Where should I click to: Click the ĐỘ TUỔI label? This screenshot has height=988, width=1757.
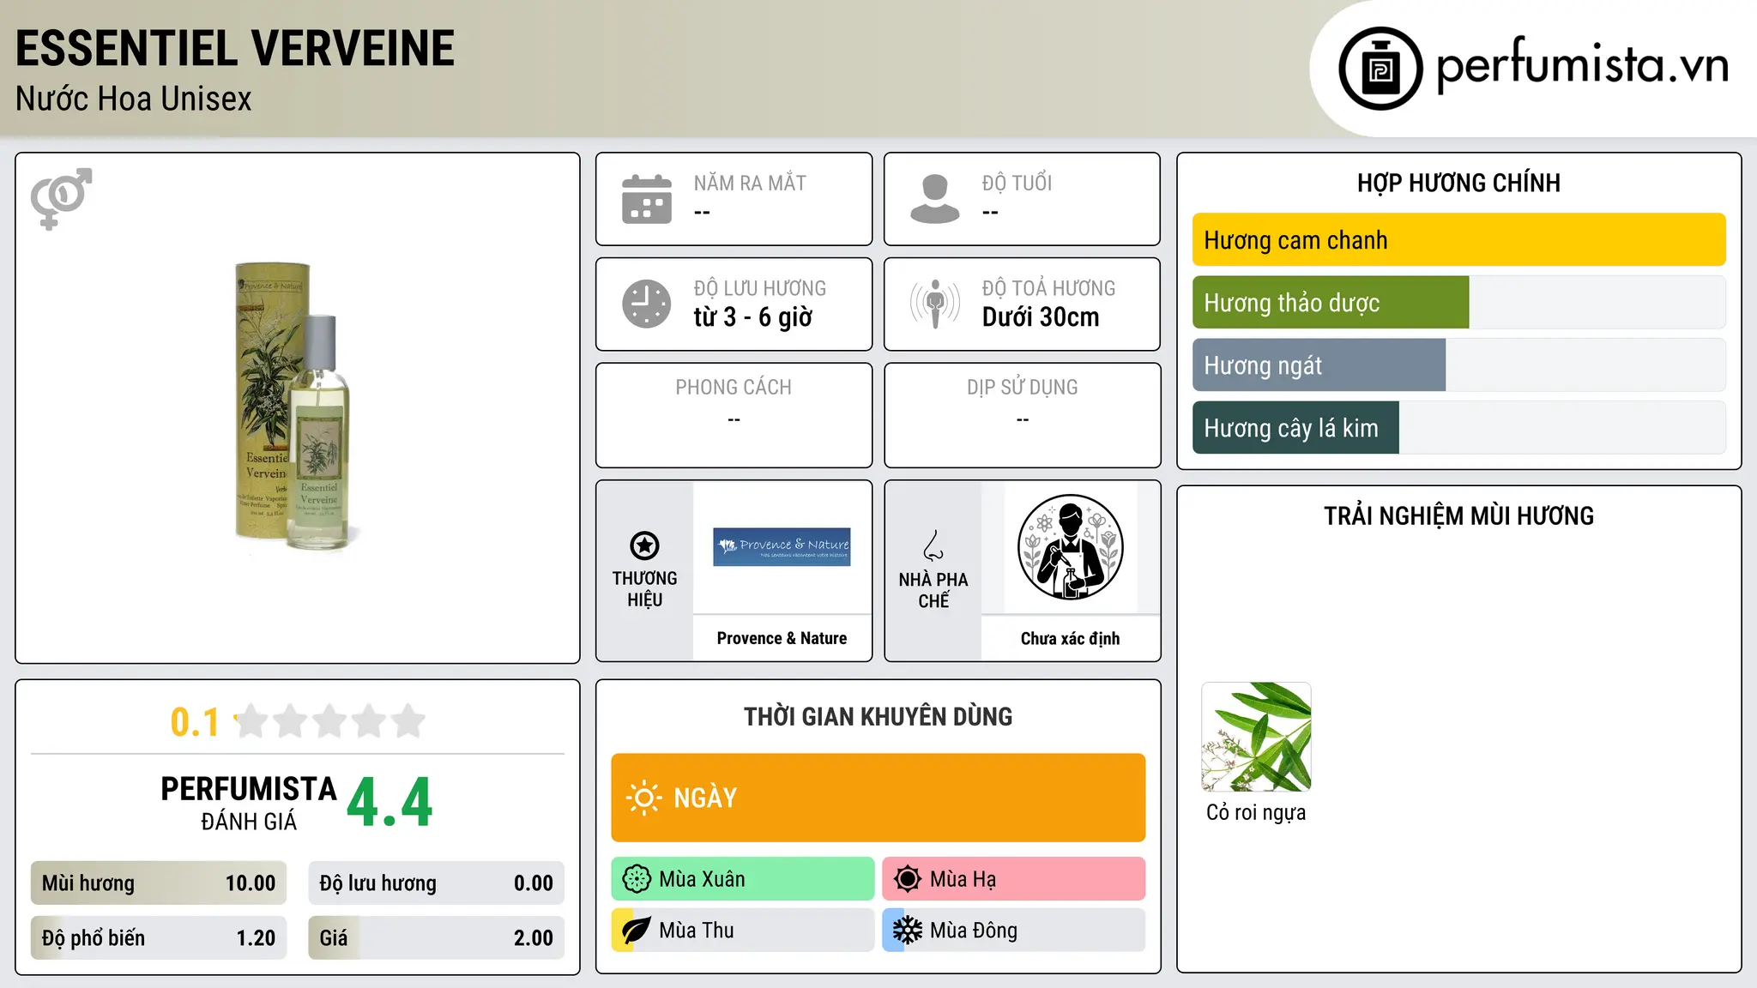point(1017,183)
